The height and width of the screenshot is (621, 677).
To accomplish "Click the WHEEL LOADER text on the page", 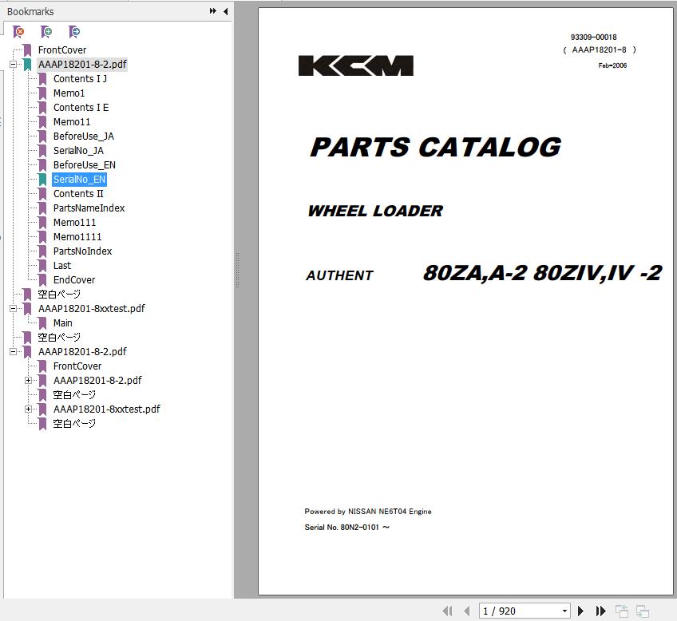I will (x=375, y=211).
